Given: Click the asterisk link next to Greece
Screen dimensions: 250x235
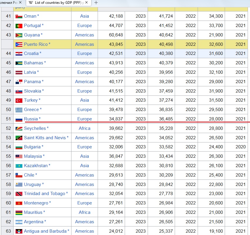Looking at the screenshot, I should click(x=41, y=109).
